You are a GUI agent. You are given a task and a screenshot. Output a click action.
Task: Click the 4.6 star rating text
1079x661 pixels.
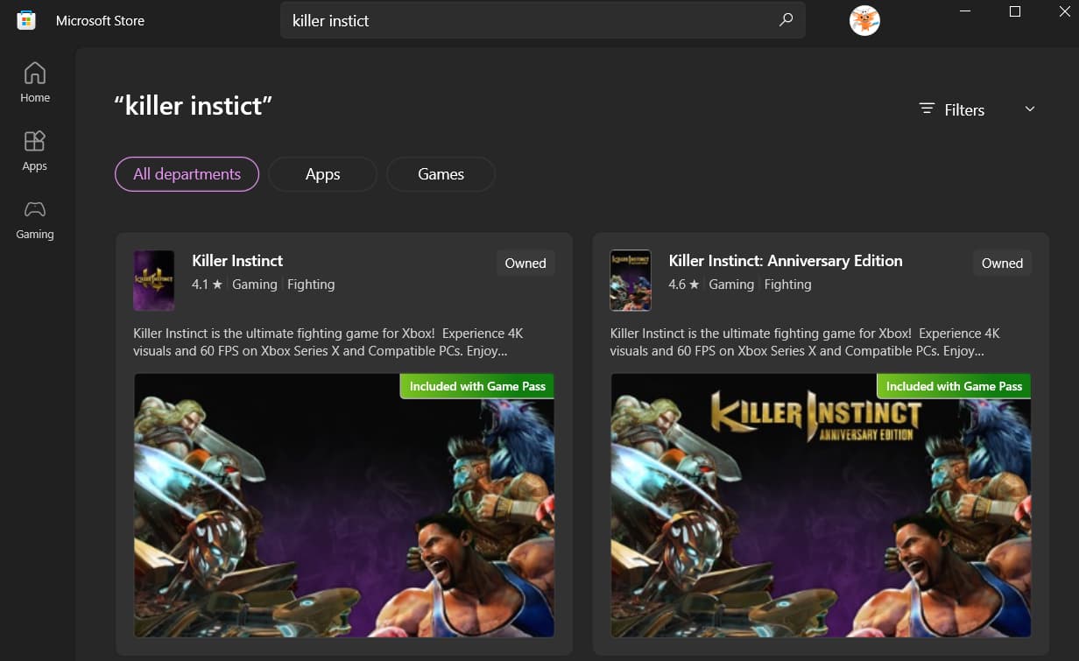pos(684,285)
